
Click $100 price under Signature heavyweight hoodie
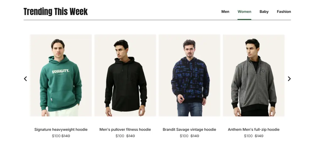click(x=56, y=136)
